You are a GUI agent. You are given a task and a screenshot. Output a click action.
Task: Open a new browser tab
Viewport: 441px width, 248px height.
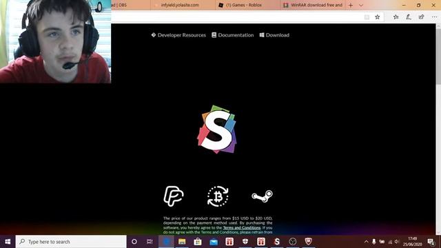click(x=351, y=5)
